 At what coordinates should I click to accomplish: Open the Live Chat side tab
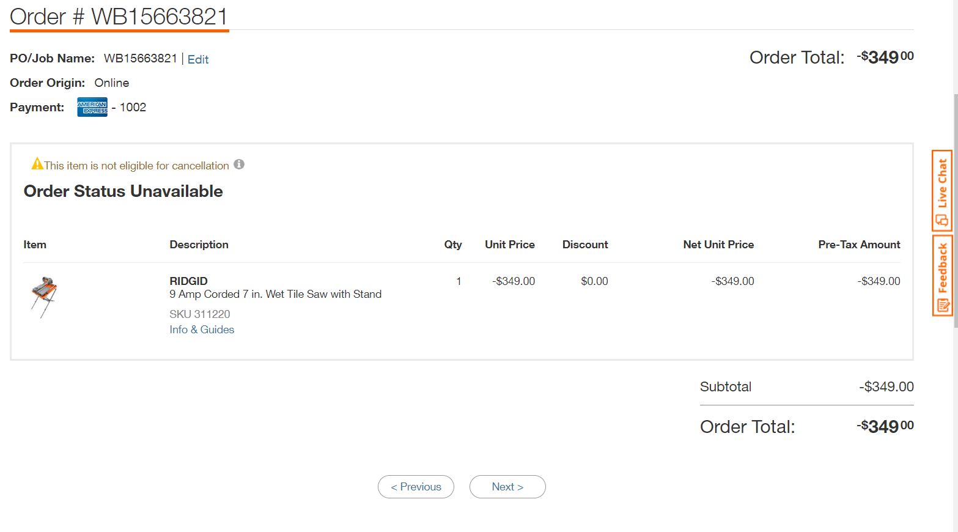pyautogui.click(x=942, y=191)
